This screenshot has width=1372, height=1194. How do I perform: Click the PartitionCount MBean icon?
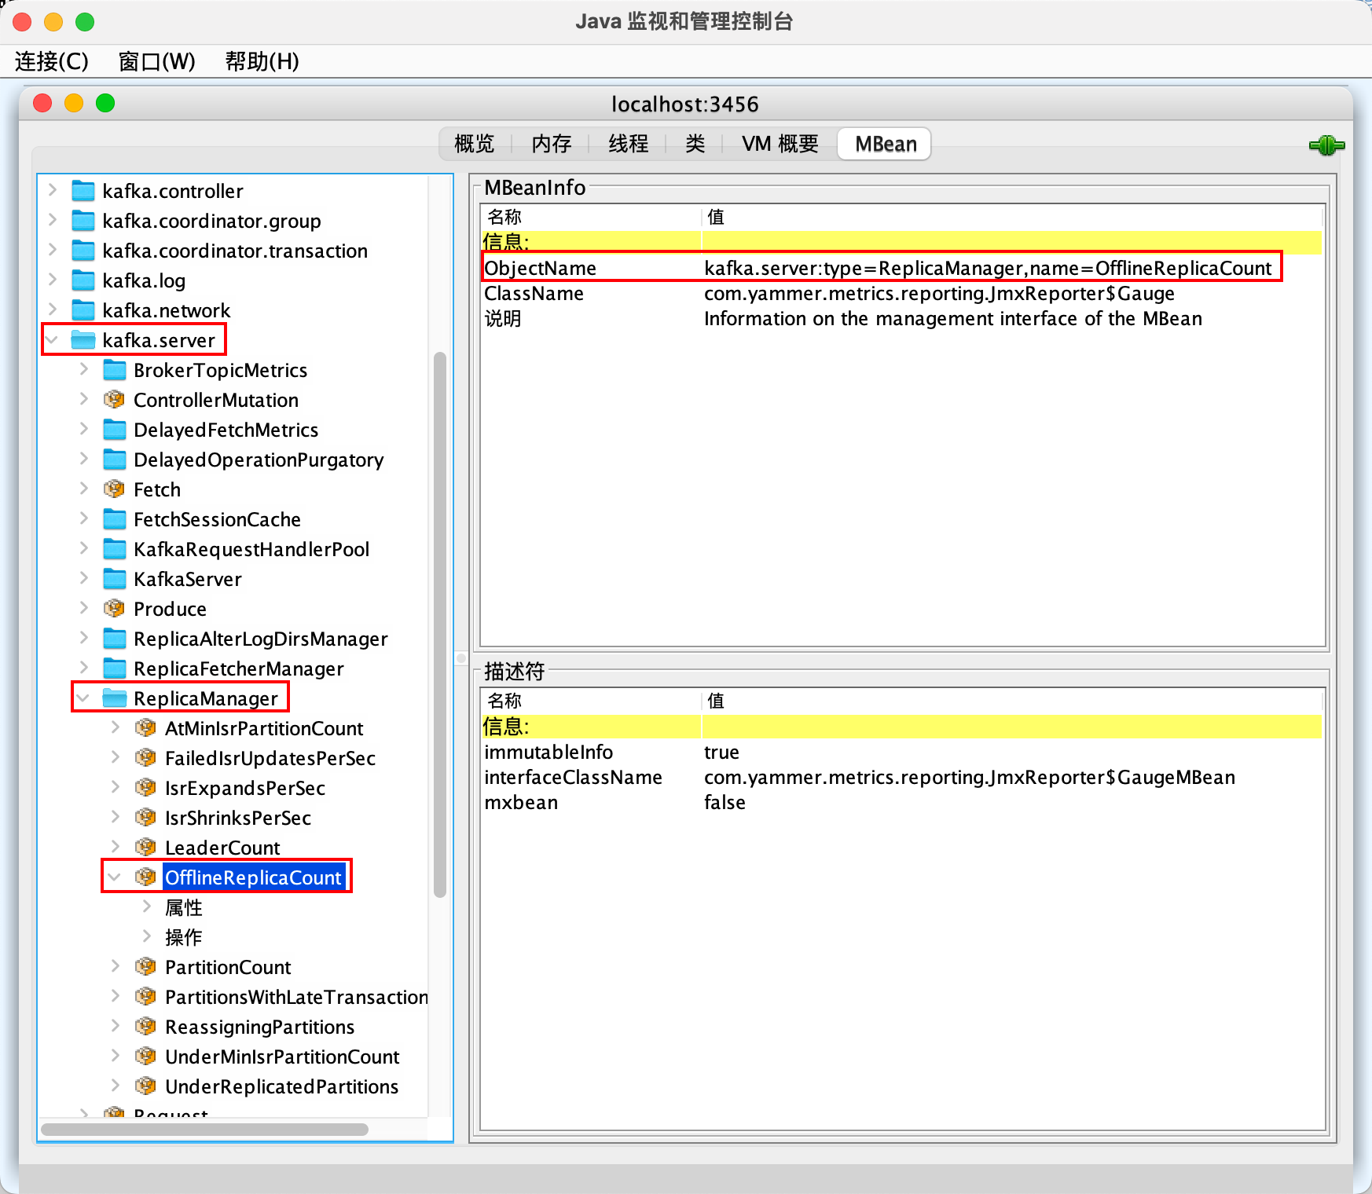coord(146,967)
